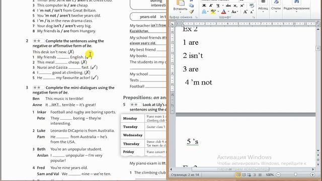Viewport: 322px width, 181px height.
Task: Open the highlight color dropdown arrow
Action: [x=218, y=12]
